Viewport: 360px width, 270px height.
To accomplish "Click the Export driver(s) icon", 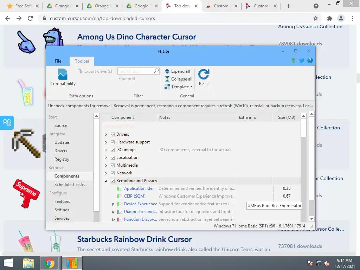I will coord(80,71).
